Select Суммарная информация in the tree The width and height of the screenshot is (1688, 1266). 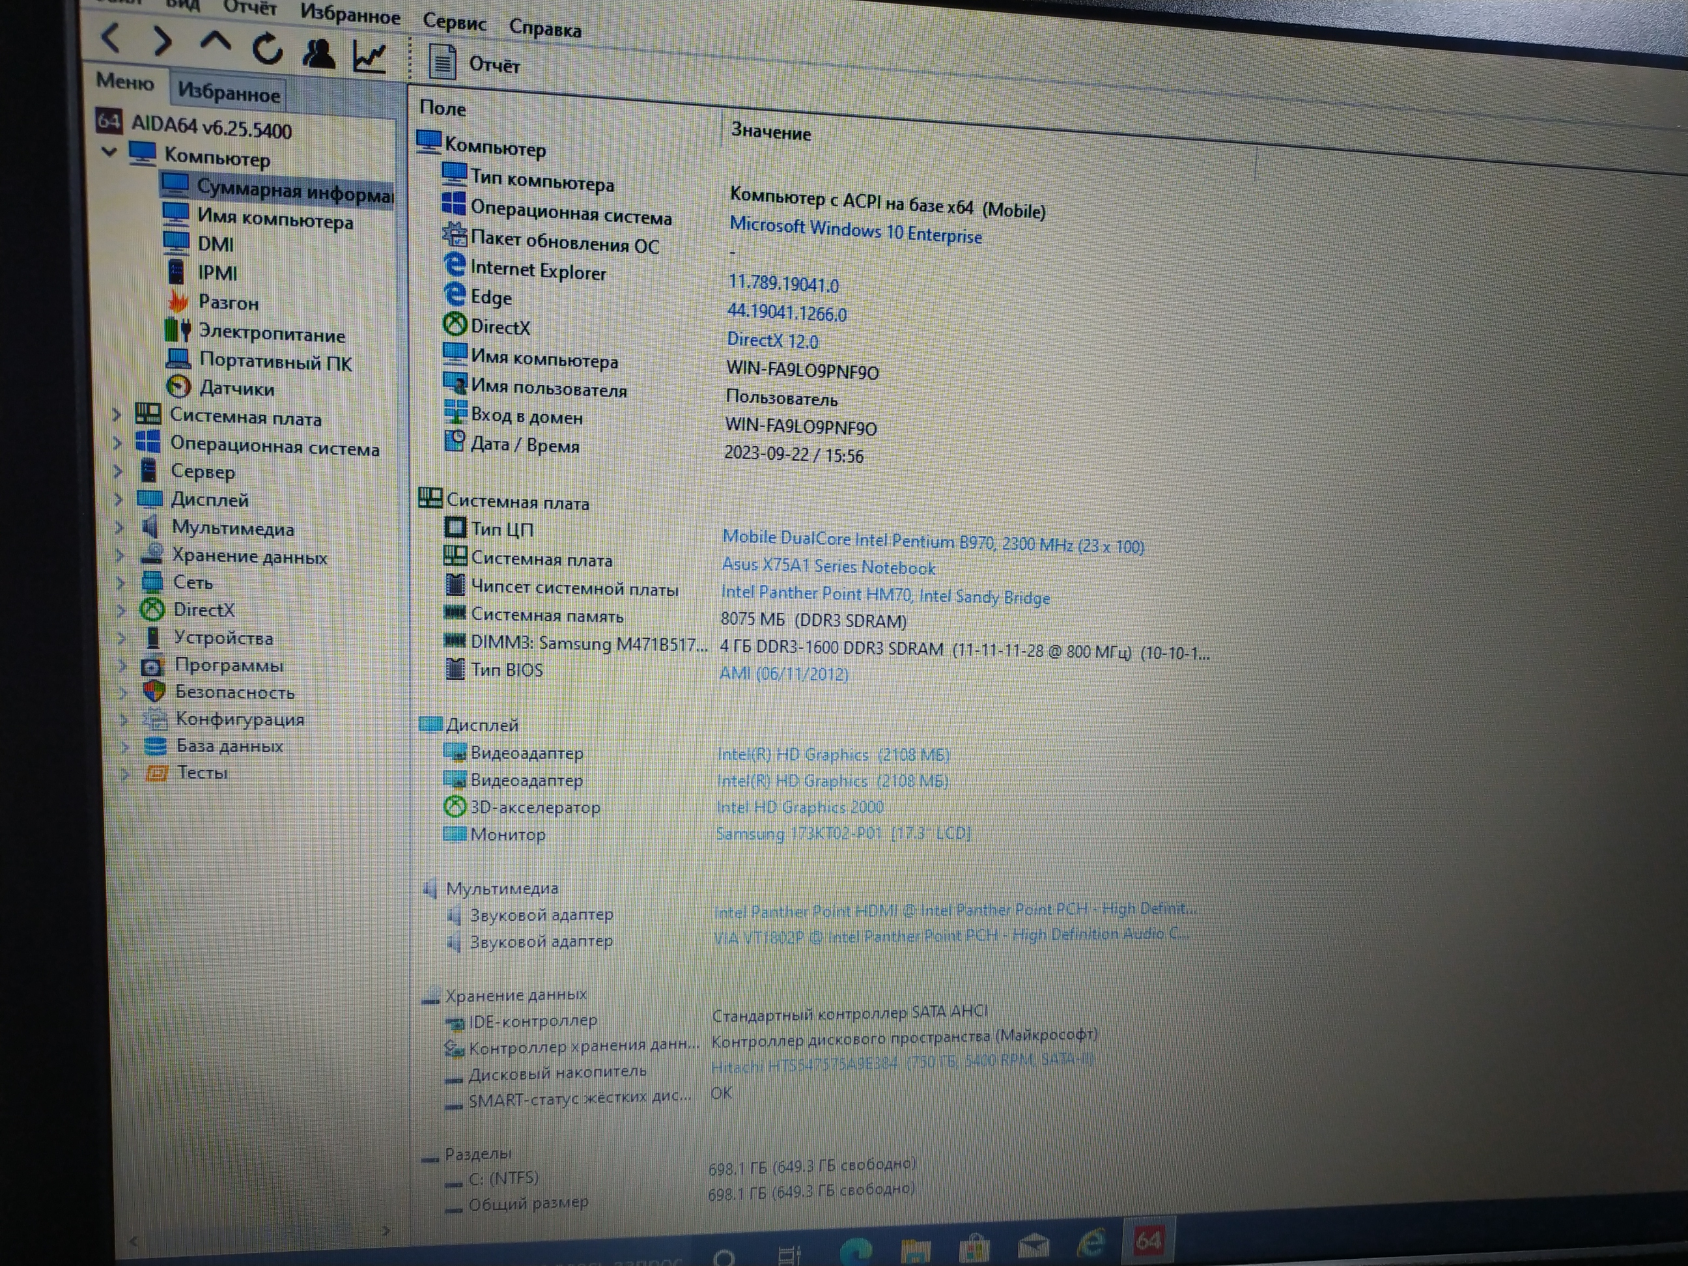(x=278, y=190)
